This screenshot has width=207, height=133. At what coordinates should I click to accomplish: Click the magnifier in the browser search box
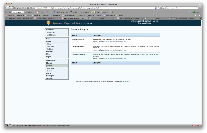196,8
